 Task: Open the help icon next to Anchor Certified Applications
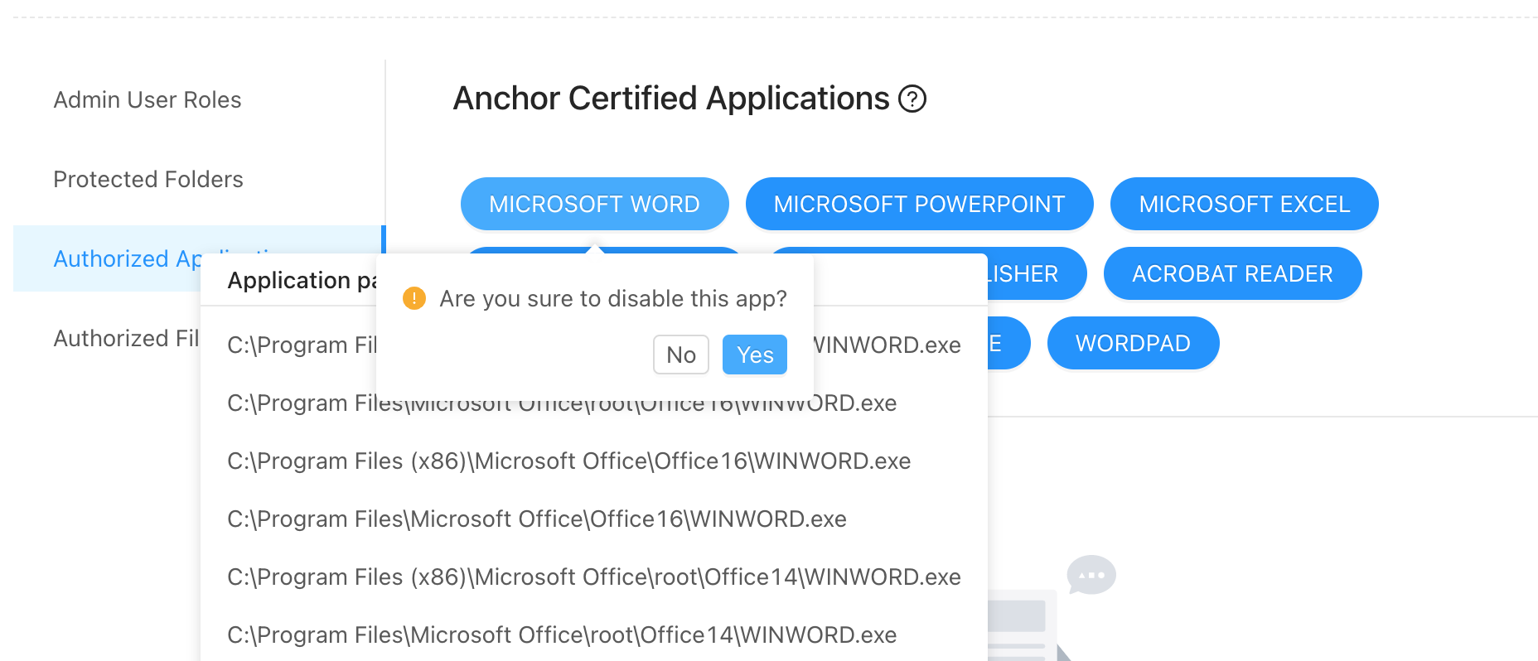(x=912, y=99)
